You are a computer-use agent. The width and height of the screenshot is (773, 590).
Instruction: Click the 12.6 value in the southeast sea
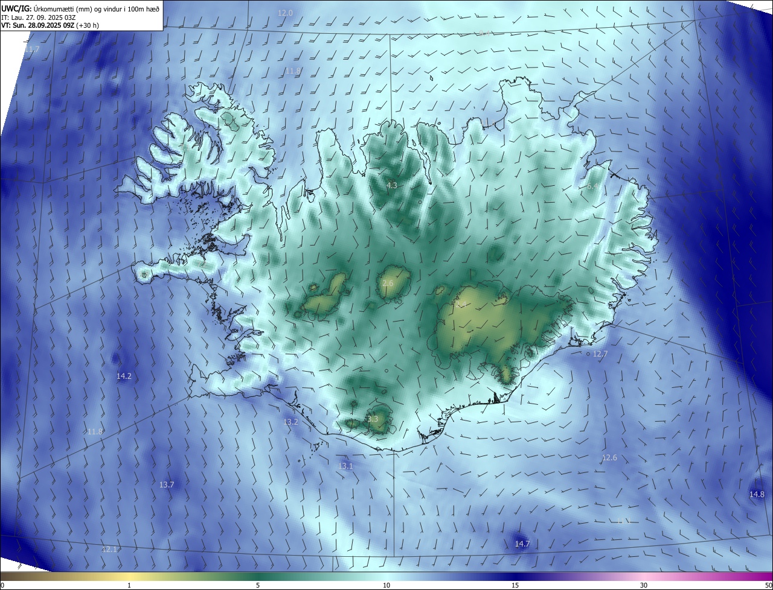click(609, 457)
